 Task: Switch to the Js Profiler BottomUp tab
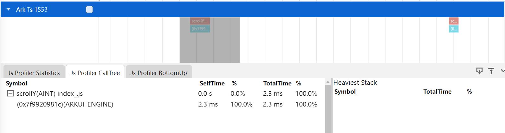point(159,73)
